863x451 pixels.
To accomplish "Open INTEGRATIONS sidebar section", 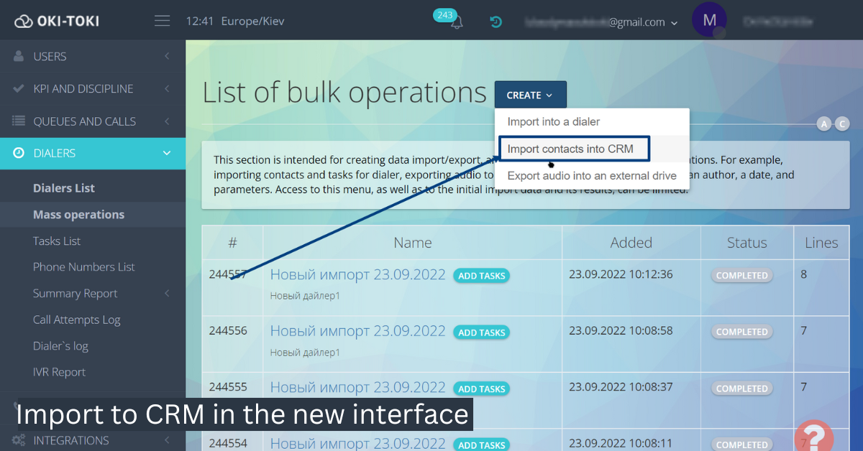I will pyautogui.click(x=71, y=440).
